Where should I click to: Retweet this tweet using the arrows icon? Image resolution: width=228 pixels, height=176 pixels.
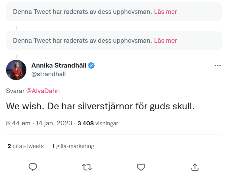click(87, 167)
